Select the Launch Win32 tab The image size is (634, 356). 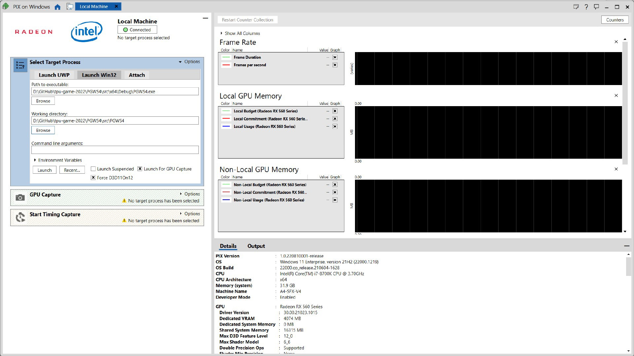(99, 75)
